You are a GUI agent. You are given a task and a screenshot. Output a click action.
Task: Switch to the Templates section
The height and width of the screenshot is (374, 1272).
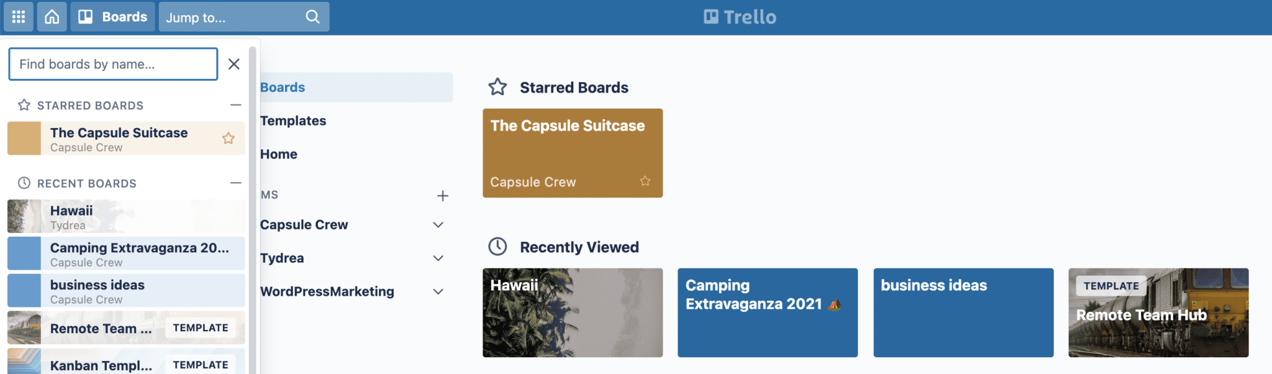[x=293, y=121]
